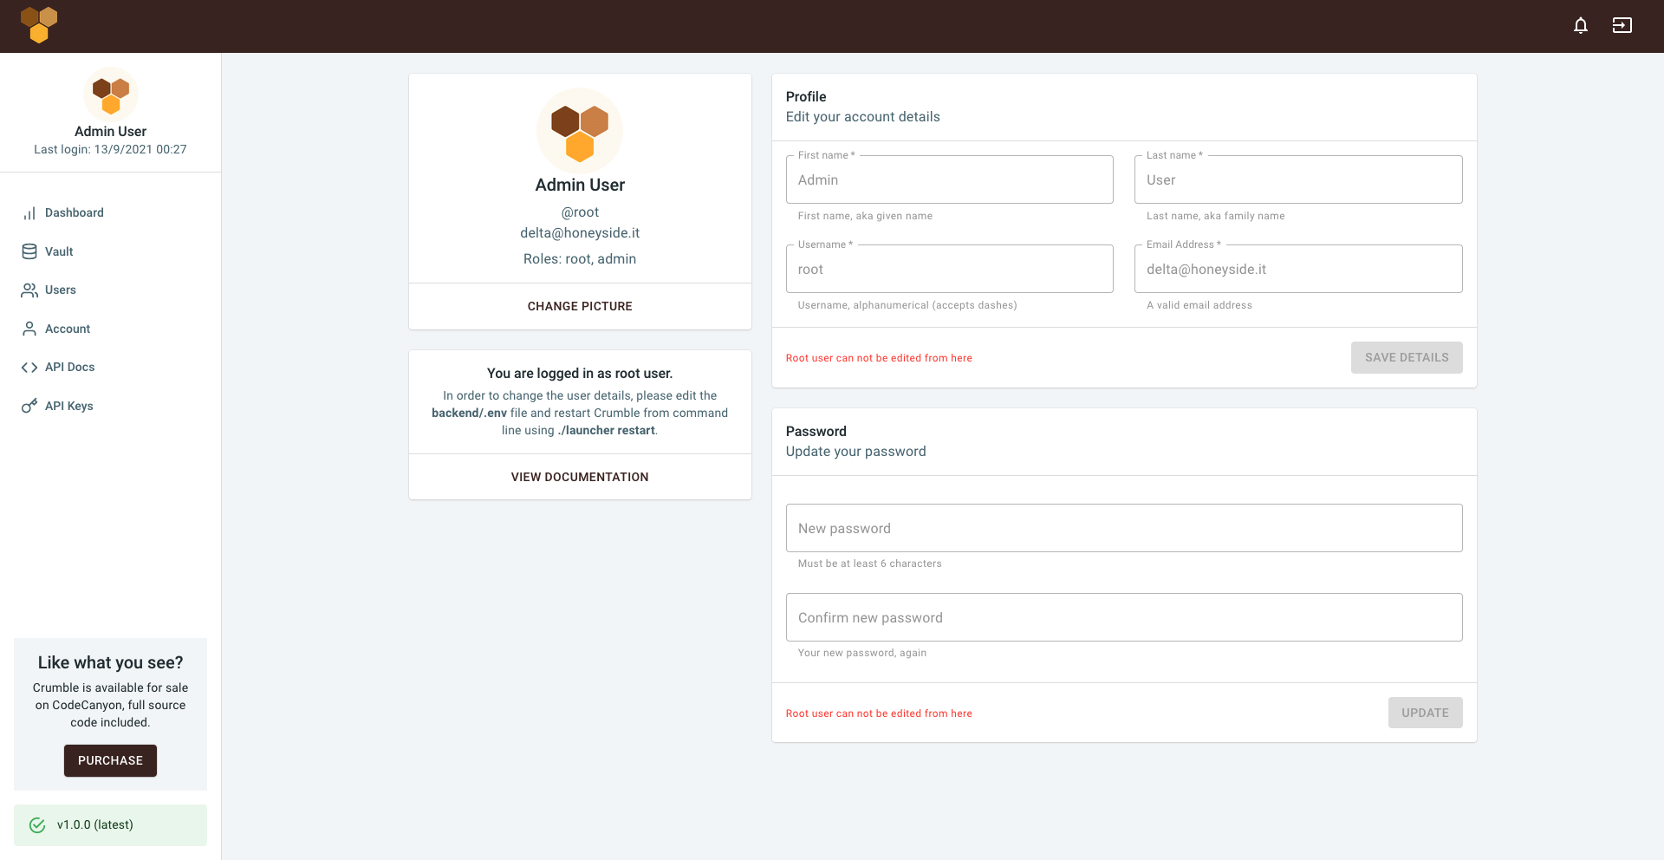Click the Email Address field
This screenshot has height=860, width=1664.
coord(1297,270)
